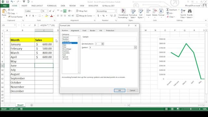Image resolution: width=208 pixels, height=117 pixels.
Task: Click the zoom slider handle
Action: tap(191, 109)
